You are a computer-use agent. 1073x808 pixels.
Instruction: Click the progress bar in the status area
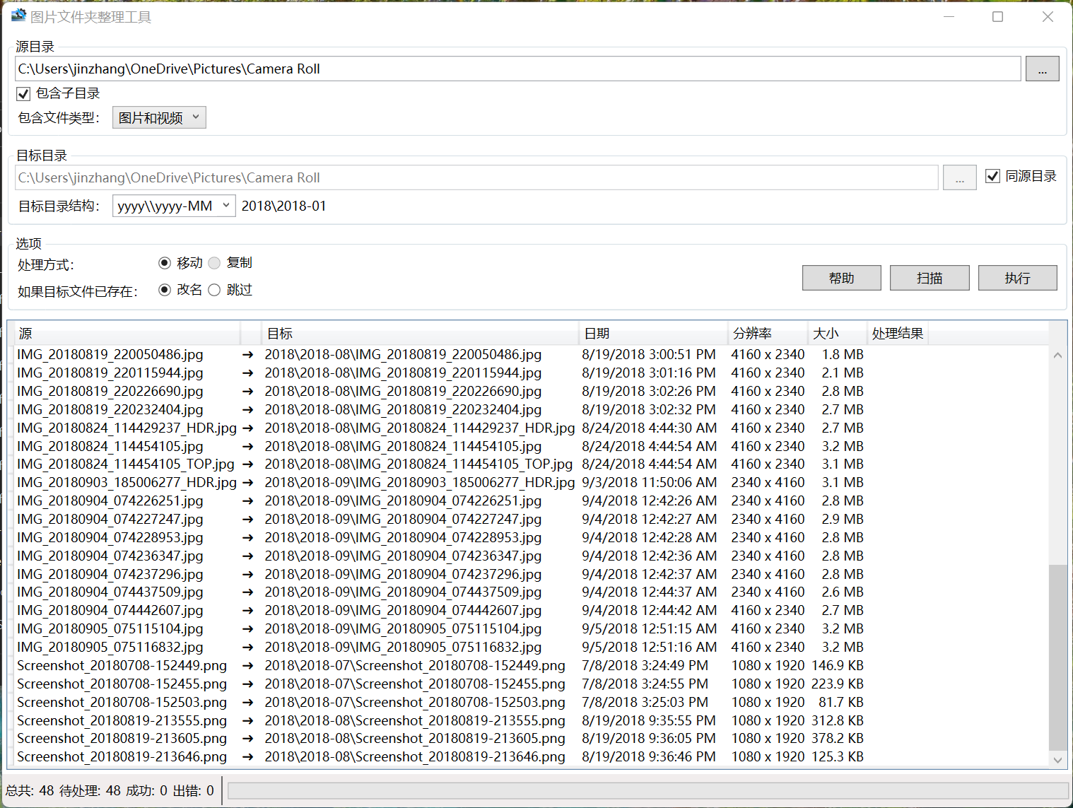coord(647,790)
